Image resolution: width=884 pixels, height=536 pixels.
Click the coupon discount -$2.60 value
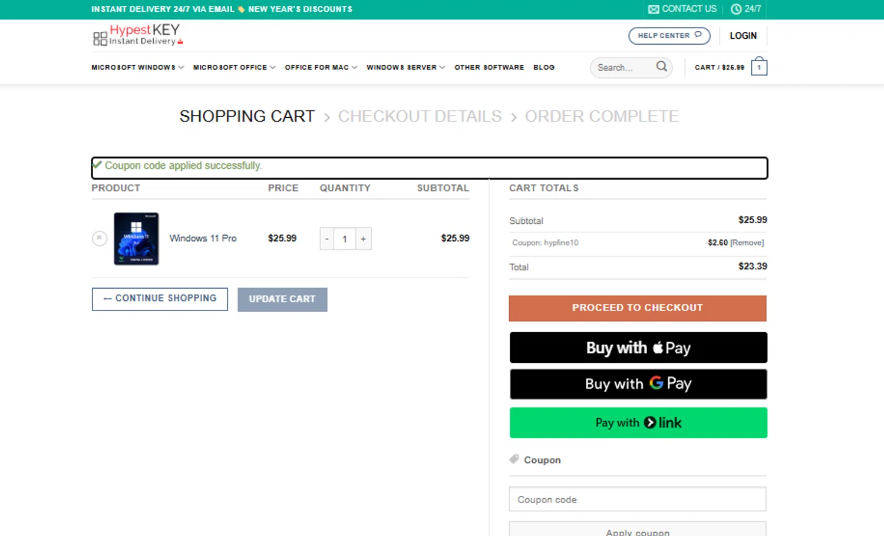coord(717,243)
